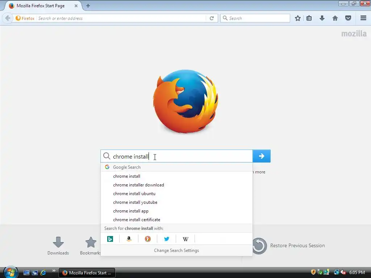Choose suggestion 'chrome install ubuntu'
The image size is (371, 278).
coord(176,194)
